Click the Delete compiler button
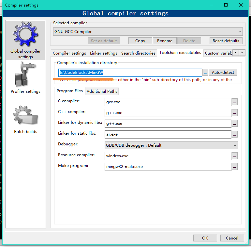The image size is (251, 247). pyautogui.click(x=189, y=41)
